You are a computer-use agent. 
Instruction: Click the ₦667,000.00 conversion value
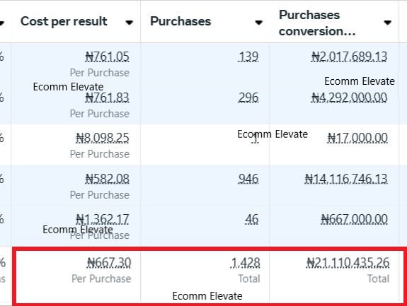point(355,220)
